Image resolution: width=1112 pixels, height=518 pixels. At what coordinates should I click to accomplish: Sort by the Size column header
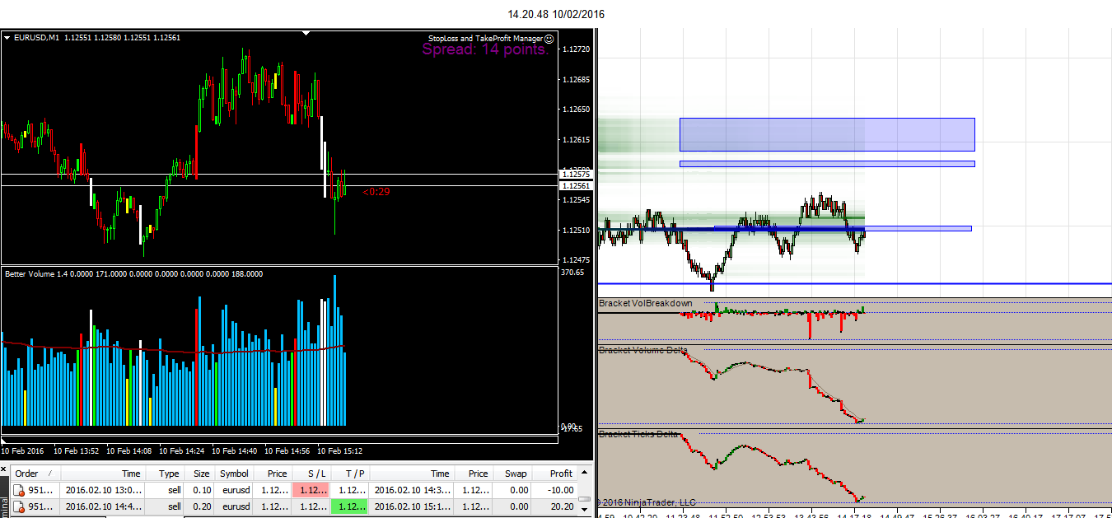tap(199, 474)
